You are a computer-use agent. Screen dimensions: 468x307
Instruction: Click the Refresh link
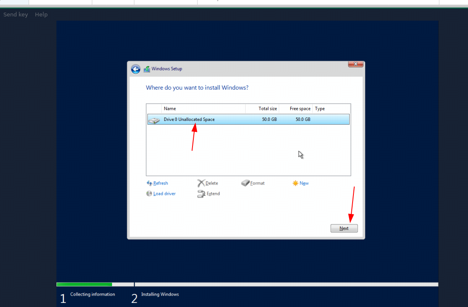pos(160,183)
